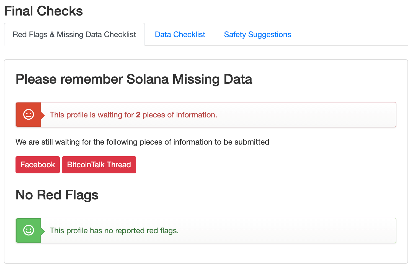413x267 pixels.
Task: Click the green smiley face icon
Action: click(x=29, y=230)
